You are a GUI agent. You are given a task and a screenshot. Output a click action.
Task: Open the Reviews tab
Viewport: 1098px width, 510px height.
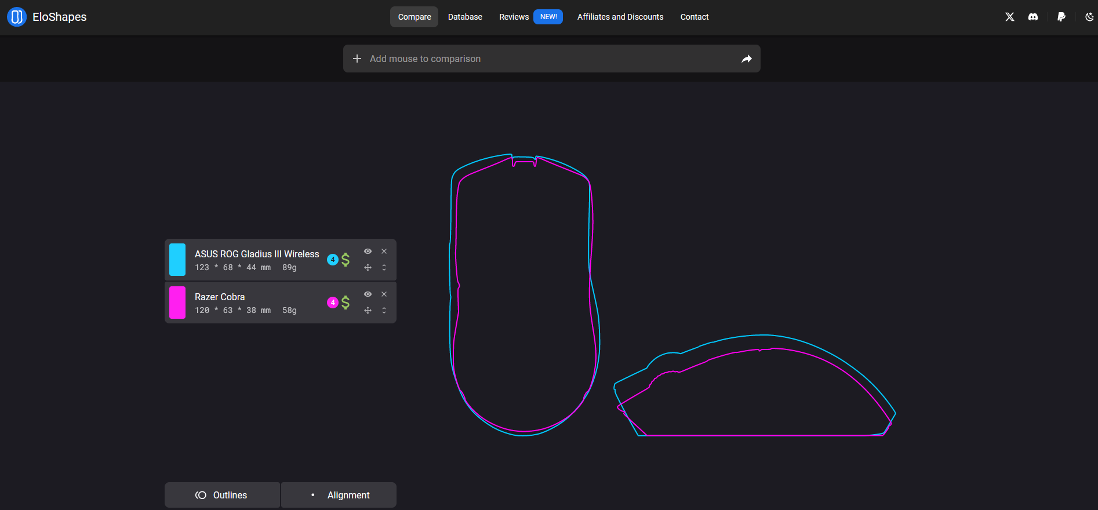(x=514, y=17)
